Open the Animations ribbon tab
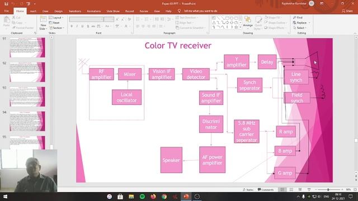This screenshot has width=358, height=201. pyautogui.click(x=93, y=11)
